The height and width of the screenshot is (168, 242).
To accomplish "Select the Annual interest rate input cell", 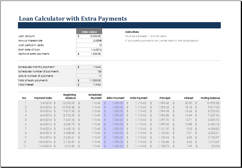I will [89, 41].
